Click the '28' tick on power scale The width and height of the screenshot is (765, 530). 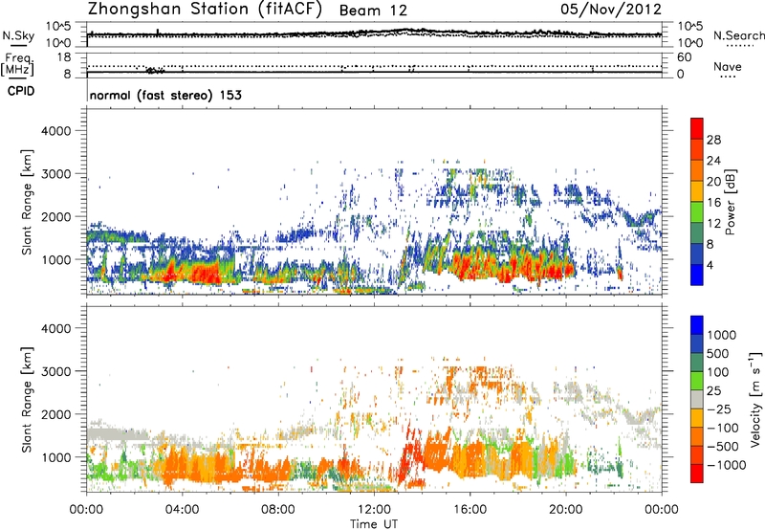coord(713,140)
